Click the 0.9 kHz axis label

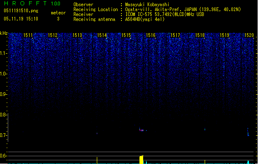(3, 94)
